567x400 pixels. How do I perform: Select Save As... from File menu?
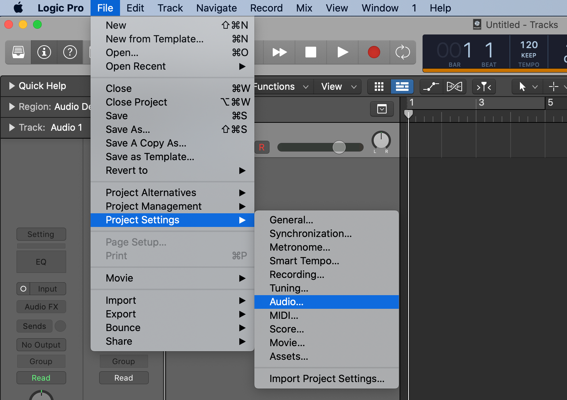click(x=172, y=130)
